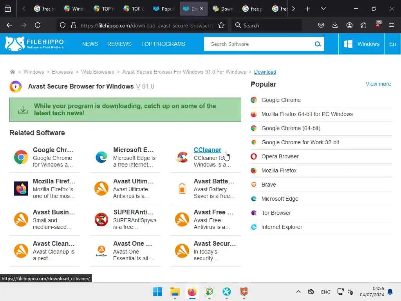The image size is (401, 301).
Task: Open the Firefox application menu hamburger icon
Action: (x=391, y=25)
